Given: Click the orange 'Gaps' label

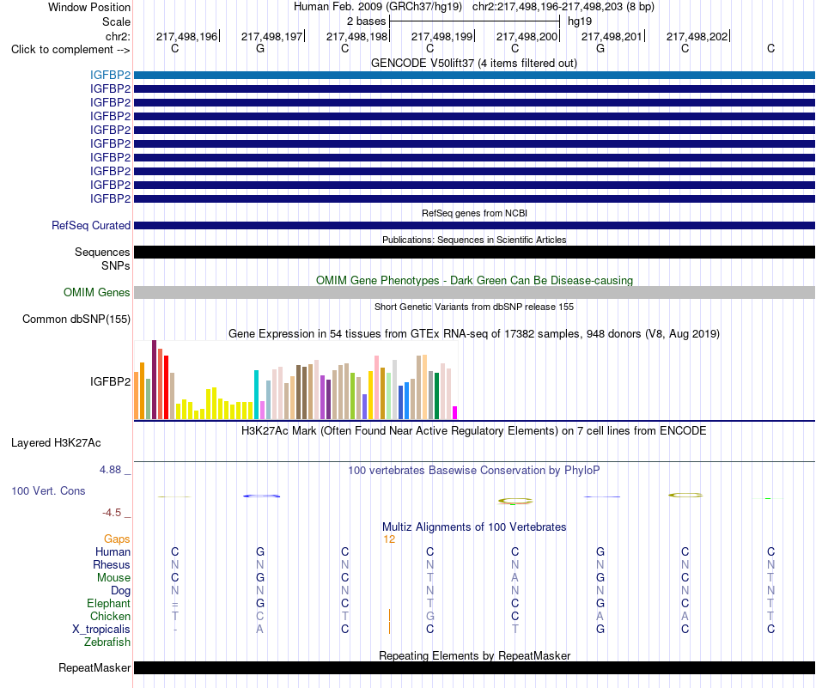Looking at the screenshot, I should 117,539.
